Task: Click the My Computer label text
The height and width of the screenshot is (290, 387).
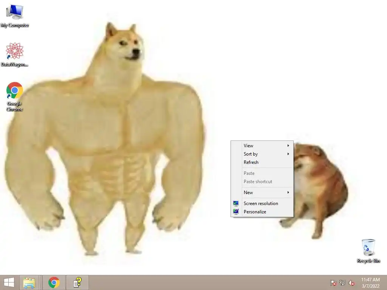Action: (x=15, y=25)
